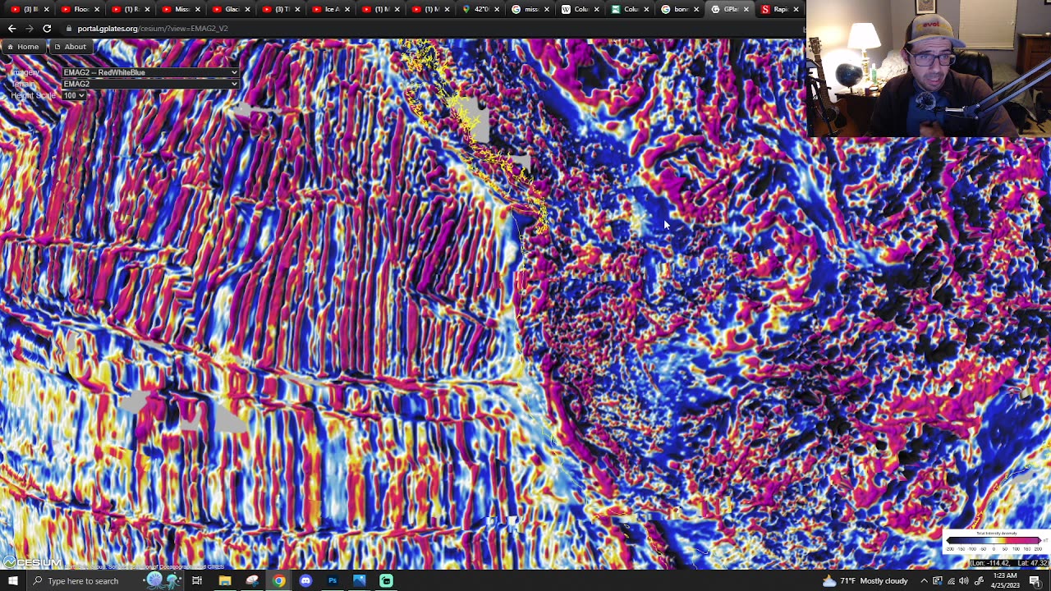Open the Height Scale 100 dropdown
Screen dimensions: 1051x591
click(x=74, y=95)
